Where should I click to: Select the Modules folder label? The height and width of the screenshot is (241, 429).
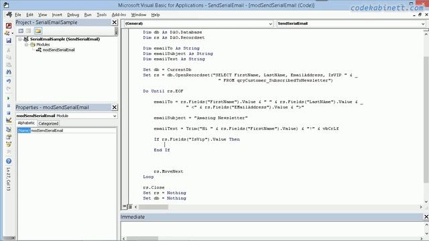[x=43, y=45]
